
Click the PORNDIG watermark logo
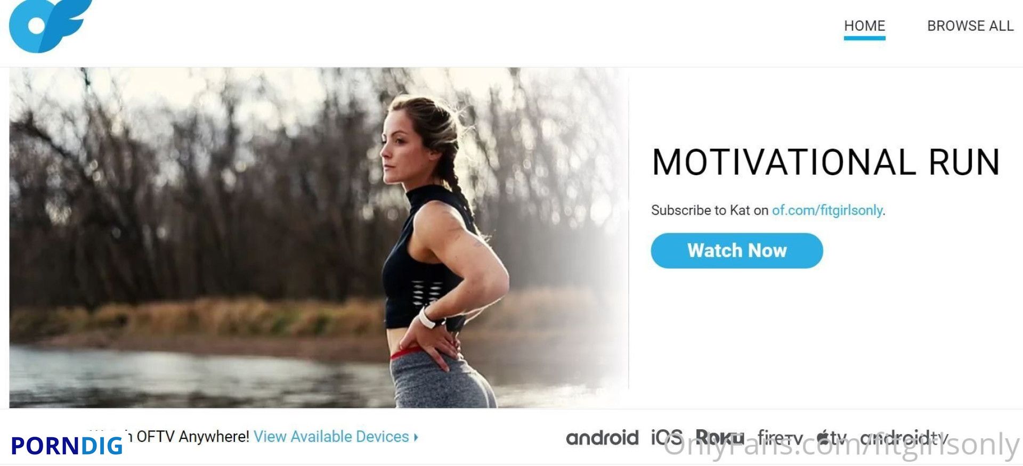point(67,446)
